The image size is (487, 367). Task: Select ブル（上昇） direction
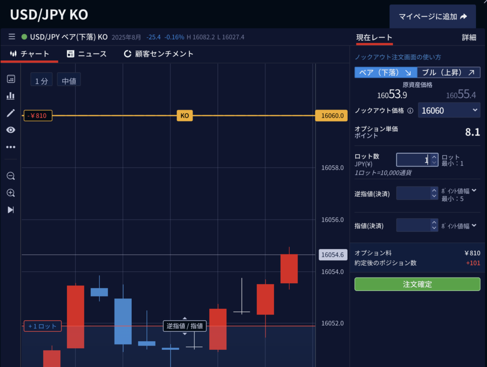click(x=448, y=72)
